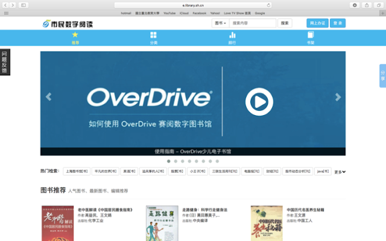Select the eighth carousel dot

click(217, 161)
